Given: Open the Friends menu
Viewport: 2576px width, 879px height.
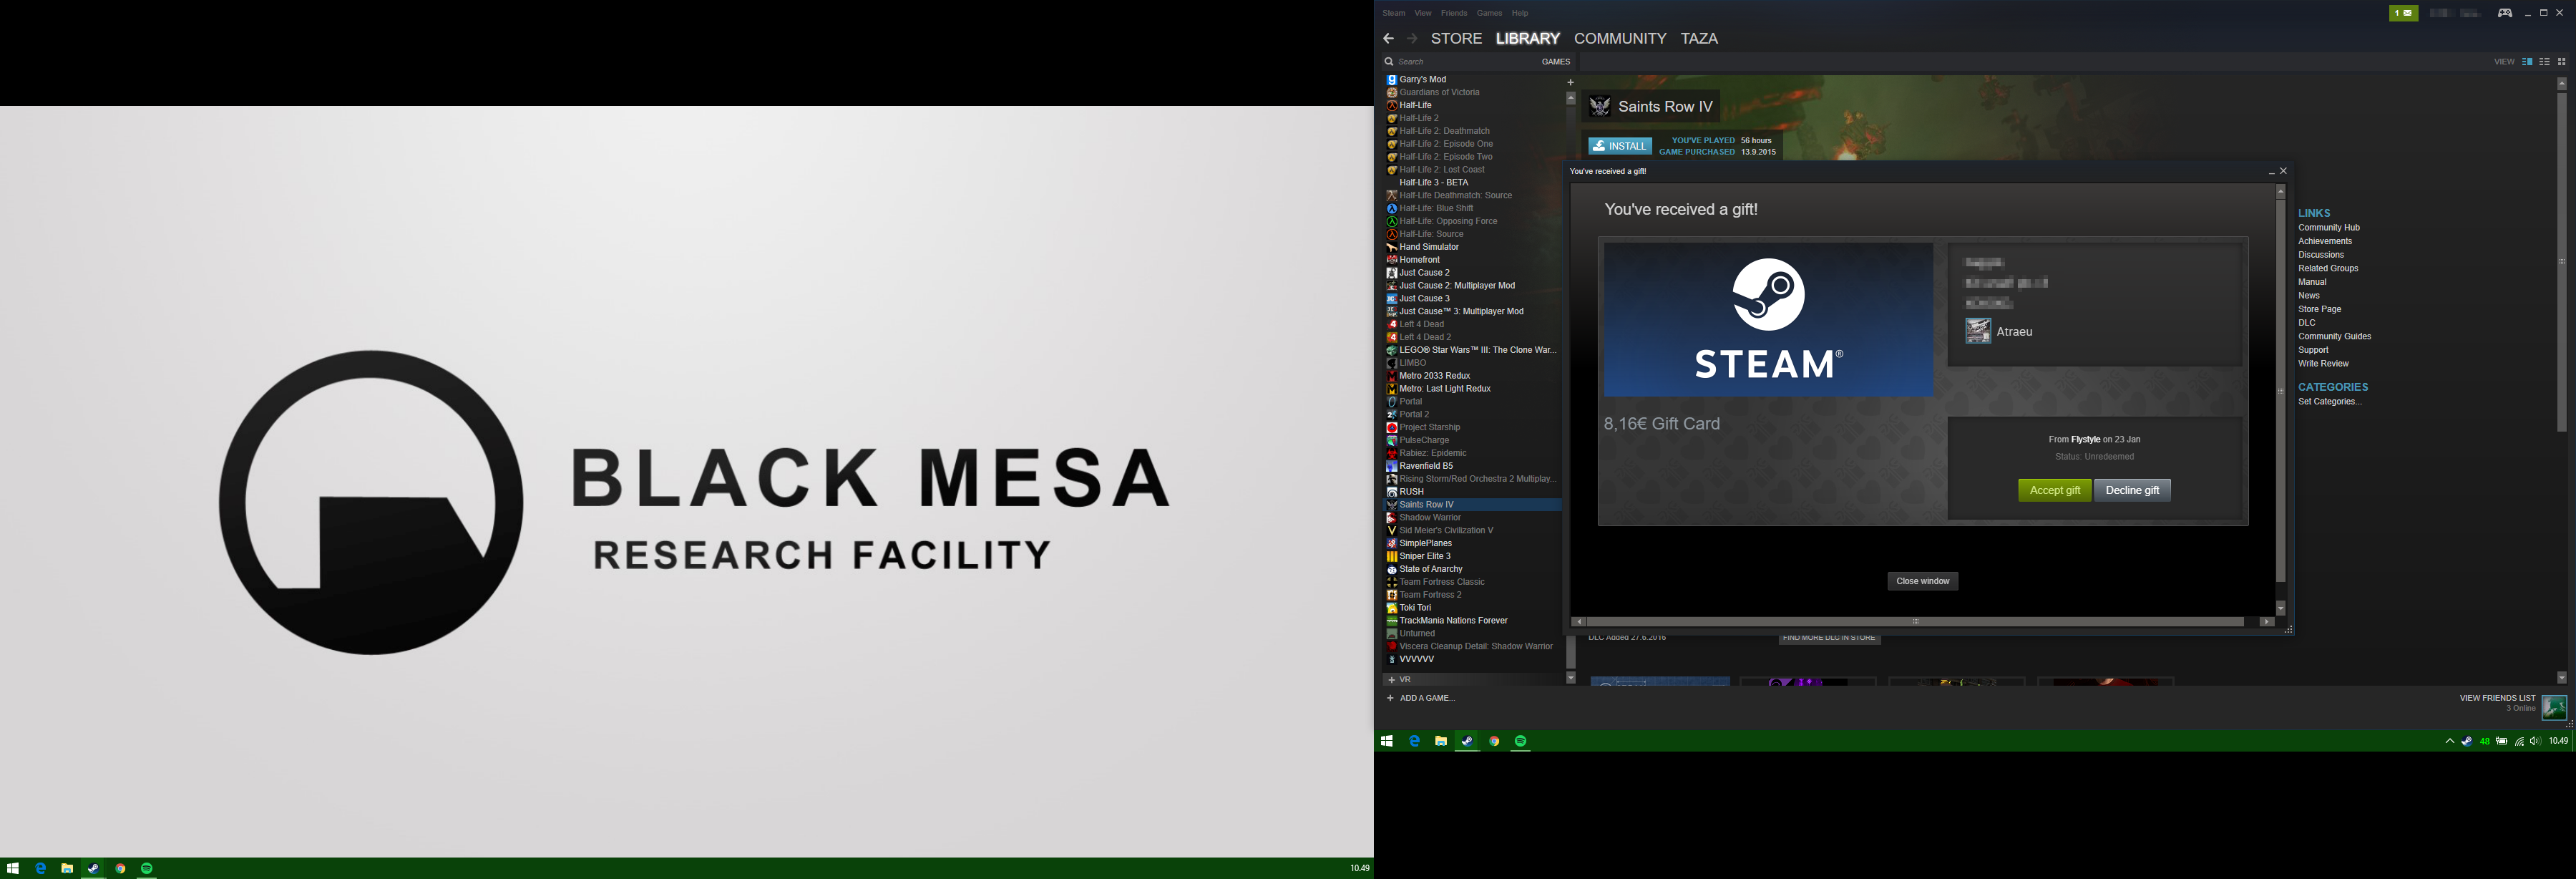Looking at the screenshot, I should [x=1454, y=13].
